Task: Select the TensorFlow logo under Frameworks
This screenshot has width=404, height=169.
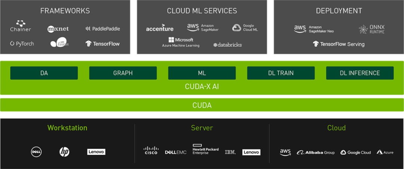Action: [x=102, y=43]
